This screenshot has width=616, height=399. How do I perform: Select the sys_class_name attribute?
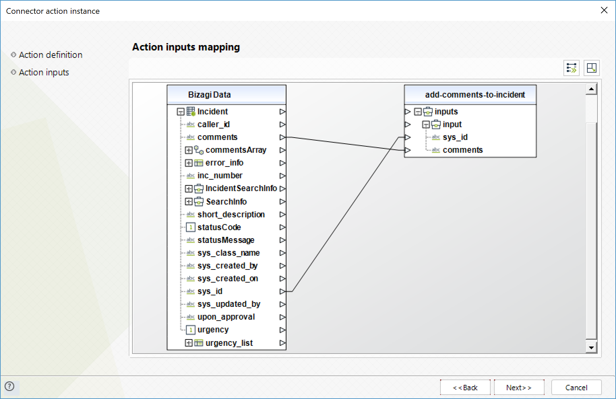[228, 253]
